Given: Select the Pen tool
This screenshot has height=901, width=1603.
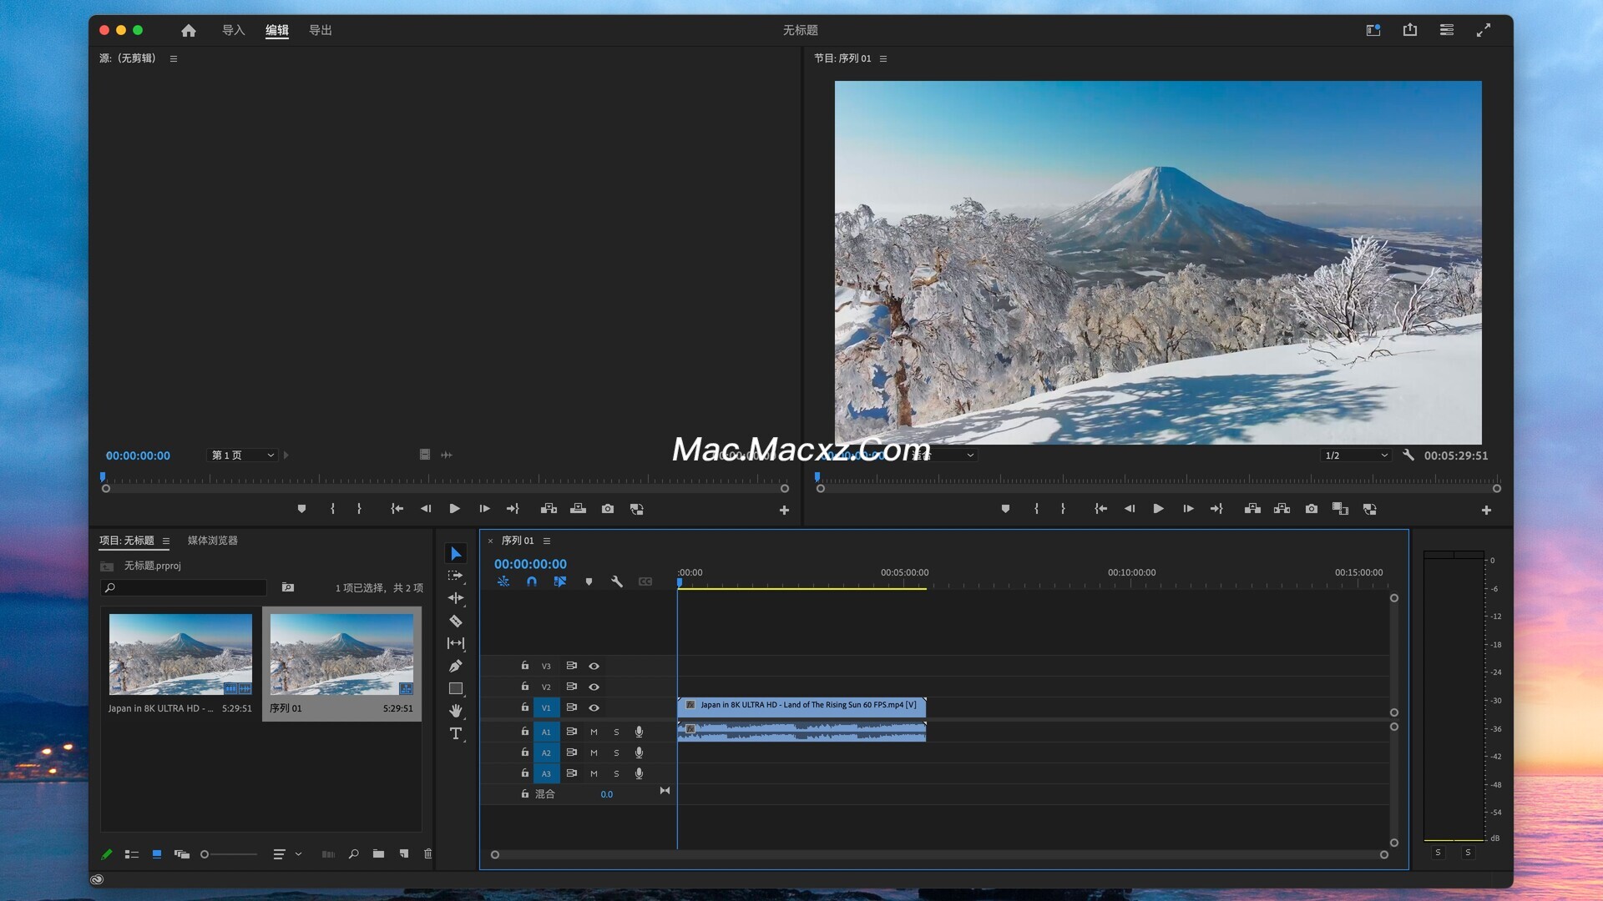Looking at the screenshot, I should pos(456,666).
